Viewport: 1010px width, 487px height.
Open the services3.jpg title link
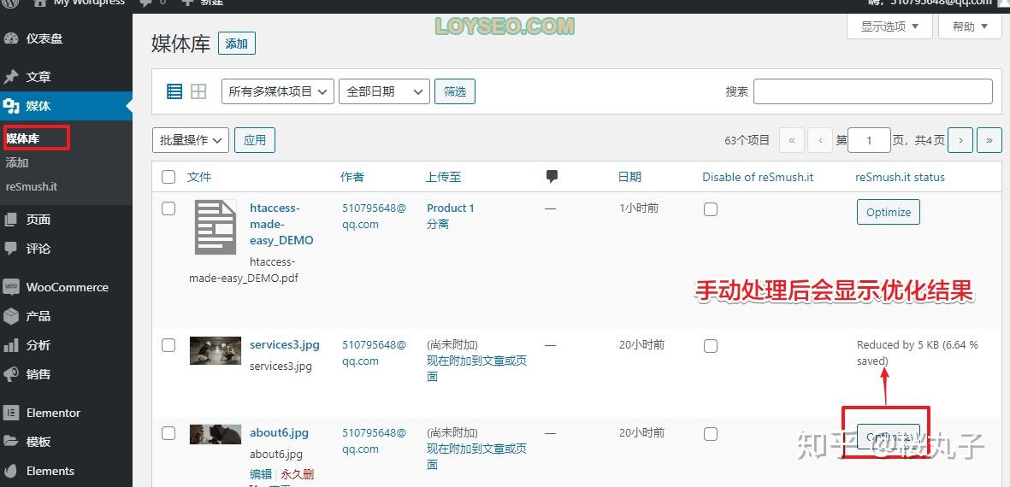(285, 345)
